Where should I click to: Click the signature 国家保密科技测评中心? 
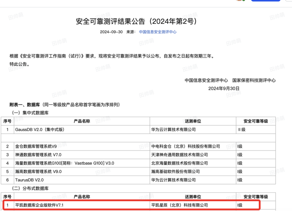click(254, 80)
